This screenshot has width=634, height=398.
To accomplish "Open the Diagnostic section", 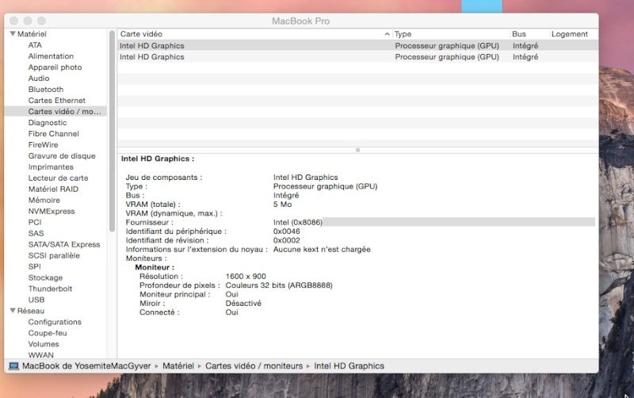I will (x=48, y=123).
